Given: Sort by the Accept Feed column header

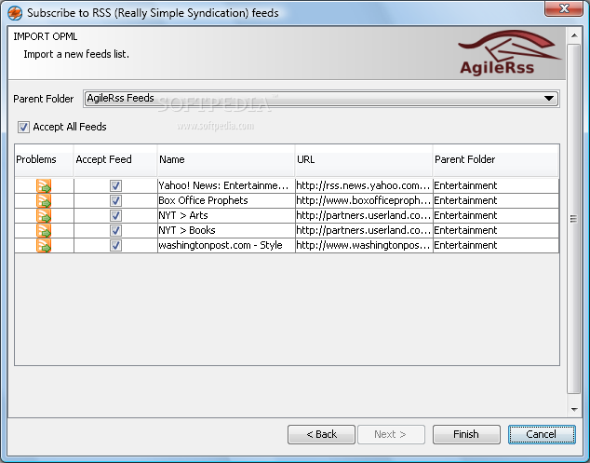Looking at the screenshot, I should tap(115, 159).
